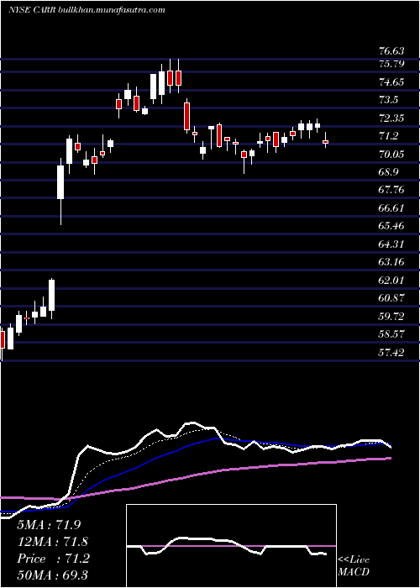Click the 58.57 price axis label

[392, 334]
